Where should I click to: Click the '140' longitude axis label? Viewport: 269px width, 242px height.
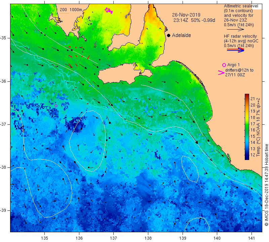pos(217,238)
